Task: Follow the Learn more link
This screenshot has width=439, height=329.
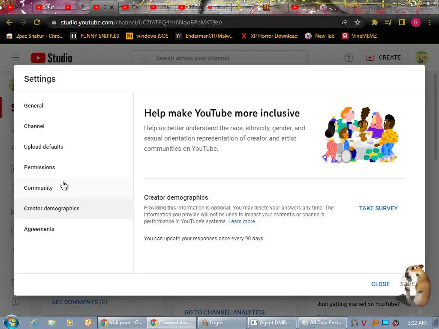Action: click(x=242, y=221)
